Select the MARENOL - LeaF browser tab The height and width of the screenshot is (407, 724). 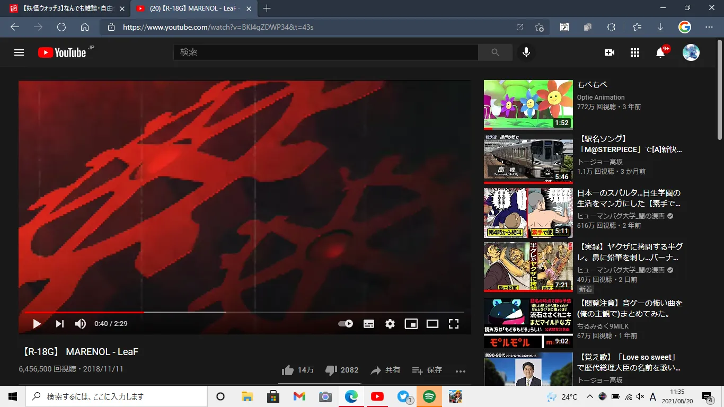click(x=193, y=8)
